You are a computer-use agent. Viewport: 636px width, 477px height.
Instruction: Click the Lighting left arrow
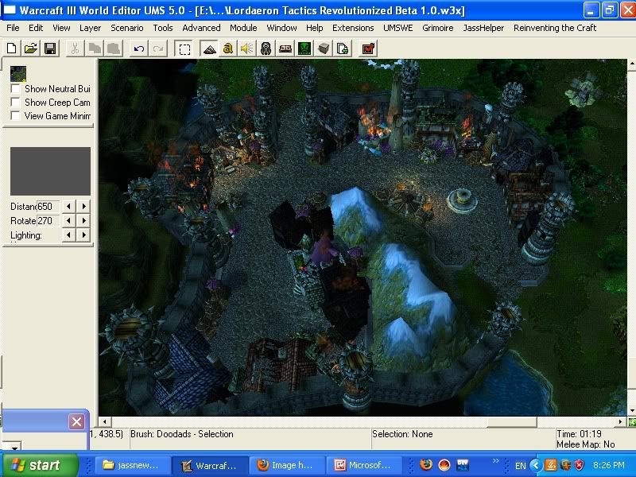tap(68, 235)
